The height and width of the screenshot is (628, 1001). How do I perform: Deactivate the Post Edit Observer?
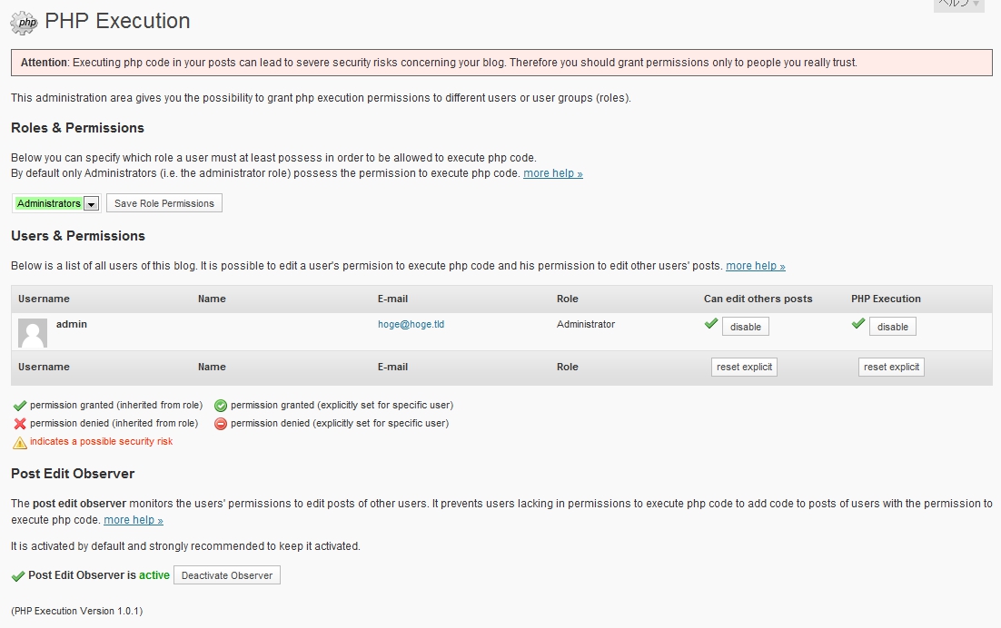point(227,575)
